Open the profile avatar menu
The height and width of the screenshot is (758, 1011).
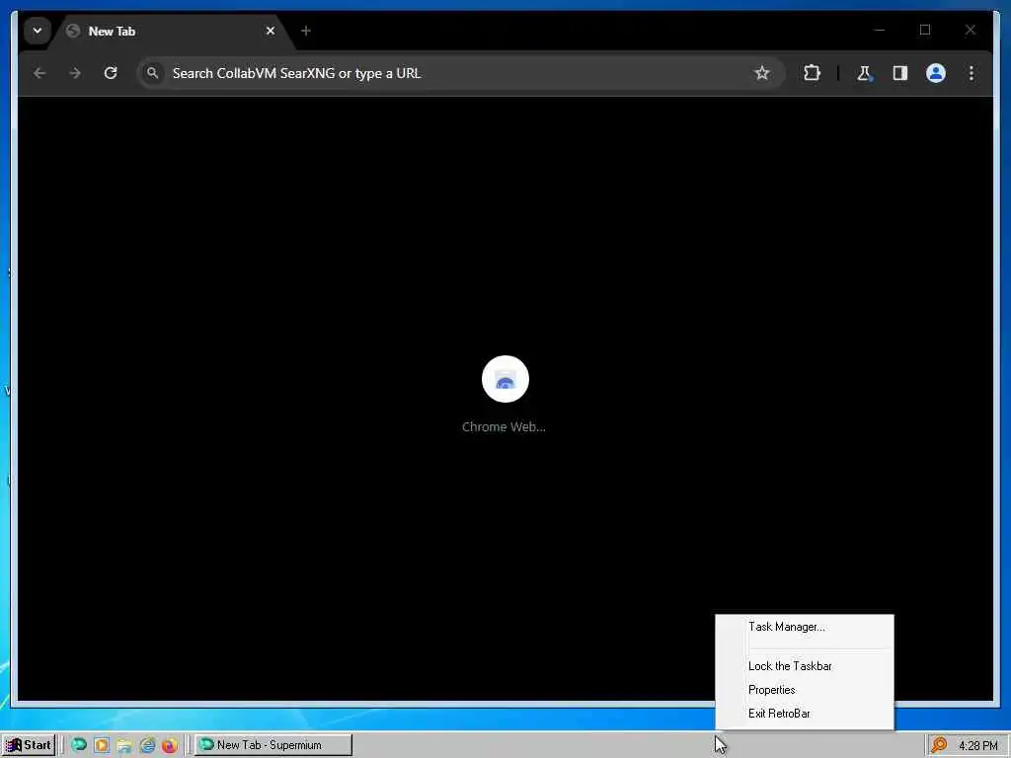tap(936, 73)
